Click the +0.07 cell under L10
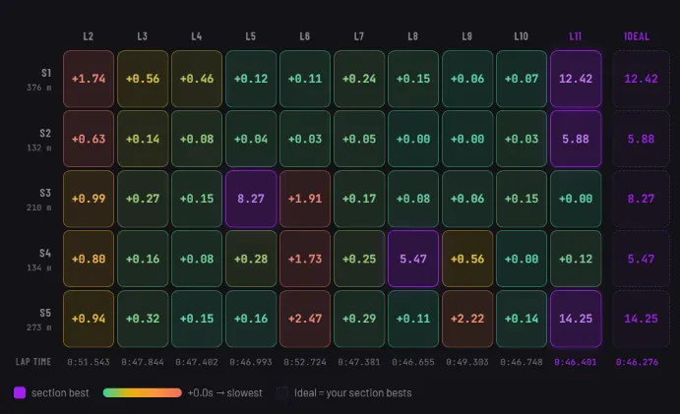 tap(522, 79)
